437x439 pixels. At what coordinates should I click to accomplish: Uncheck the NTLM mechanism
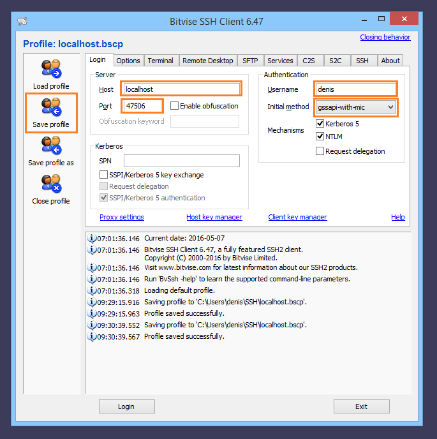pos(320,137)
